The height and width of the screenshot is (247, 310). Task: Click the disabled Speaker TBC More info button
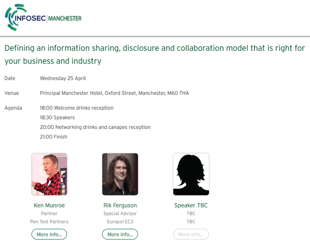click(x=191, y=234)
